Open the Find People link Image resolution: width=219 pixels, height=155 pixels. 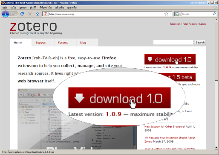(190, 24)
